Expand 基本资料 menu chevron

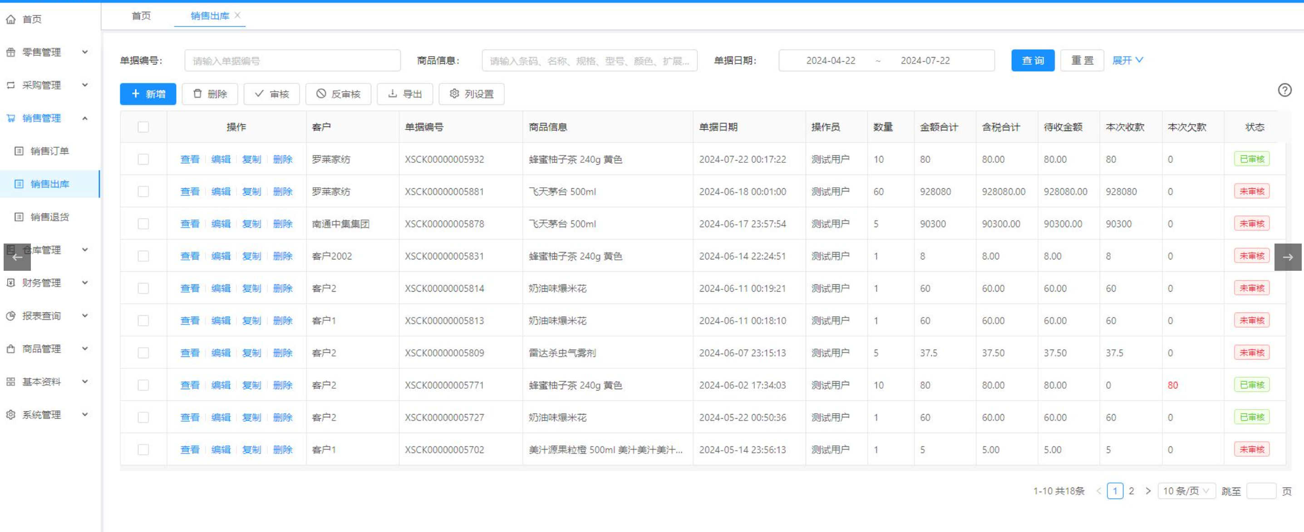85,381
